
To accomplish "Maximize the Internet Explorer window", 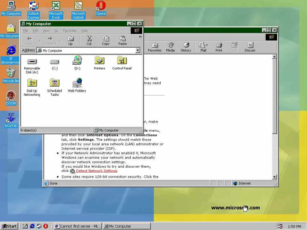I will click(x=269, y=30).
